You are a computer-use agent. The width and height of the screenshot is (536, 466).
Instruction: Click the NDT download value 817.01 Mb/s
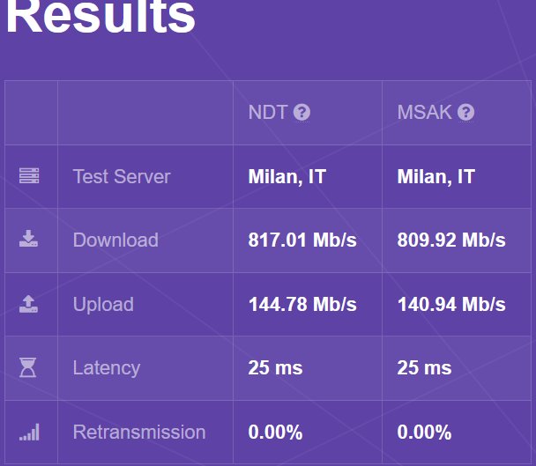tap(302, 240)
